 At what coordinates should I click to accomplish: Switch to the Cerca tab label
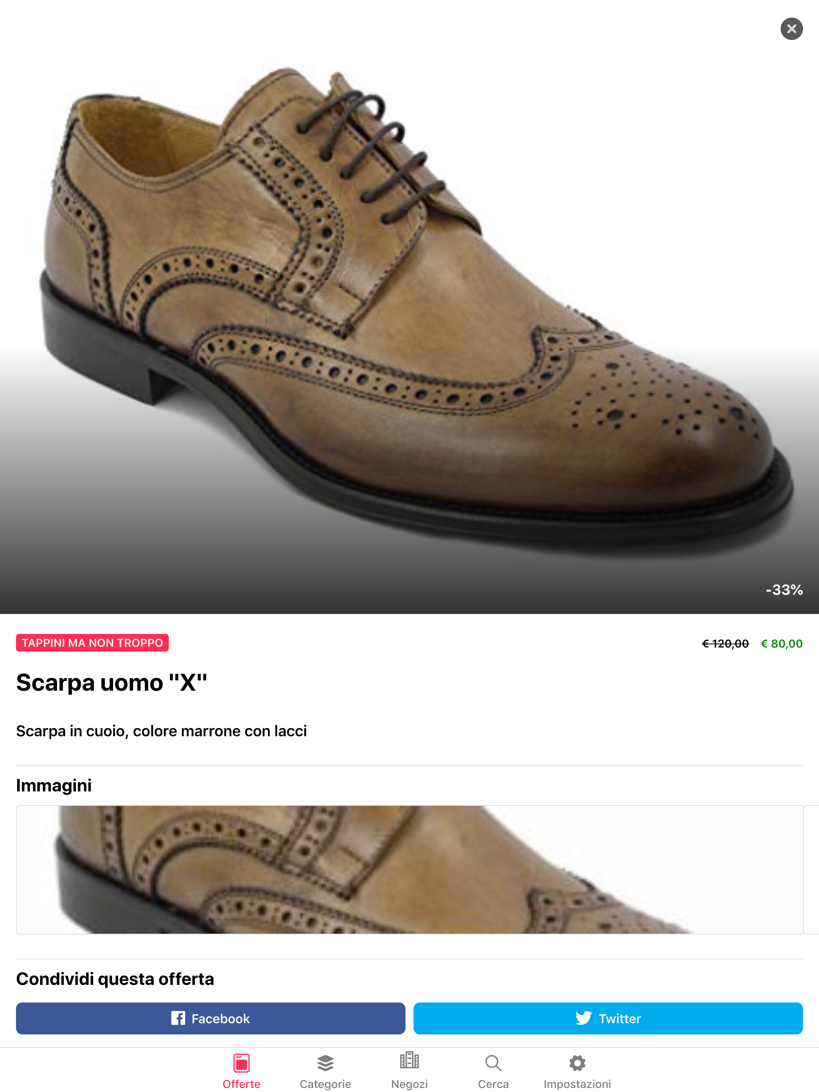click(x=493, y=1084)
